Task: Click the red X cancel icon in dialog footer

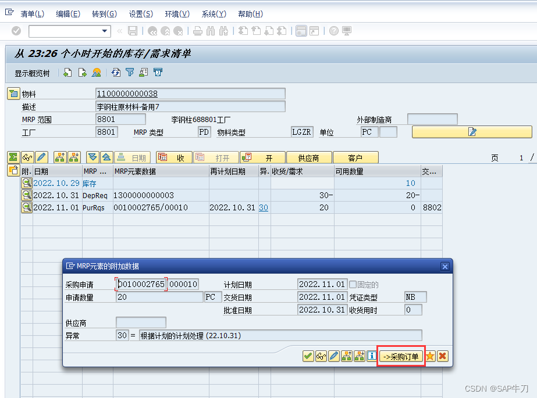Action: coord(443,356)
